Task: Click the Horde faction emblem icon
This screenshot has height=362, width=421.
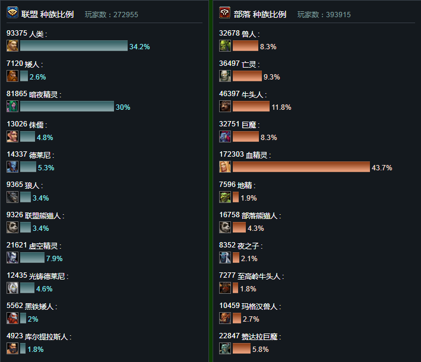Action: [x=224, y=12]
